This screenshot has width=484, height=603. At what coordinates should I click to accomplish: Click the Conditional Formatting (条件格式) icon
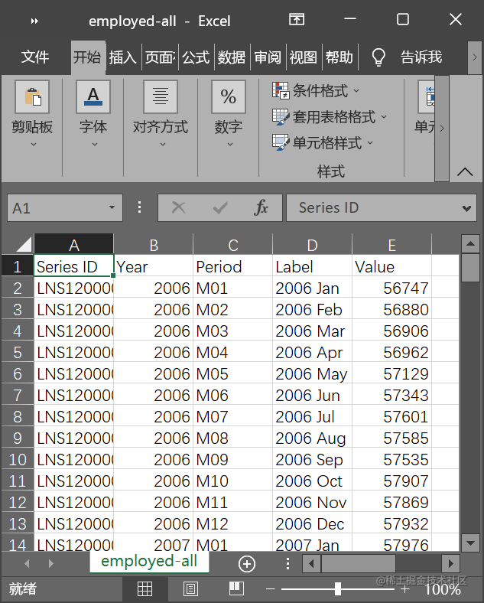[281, 91]
